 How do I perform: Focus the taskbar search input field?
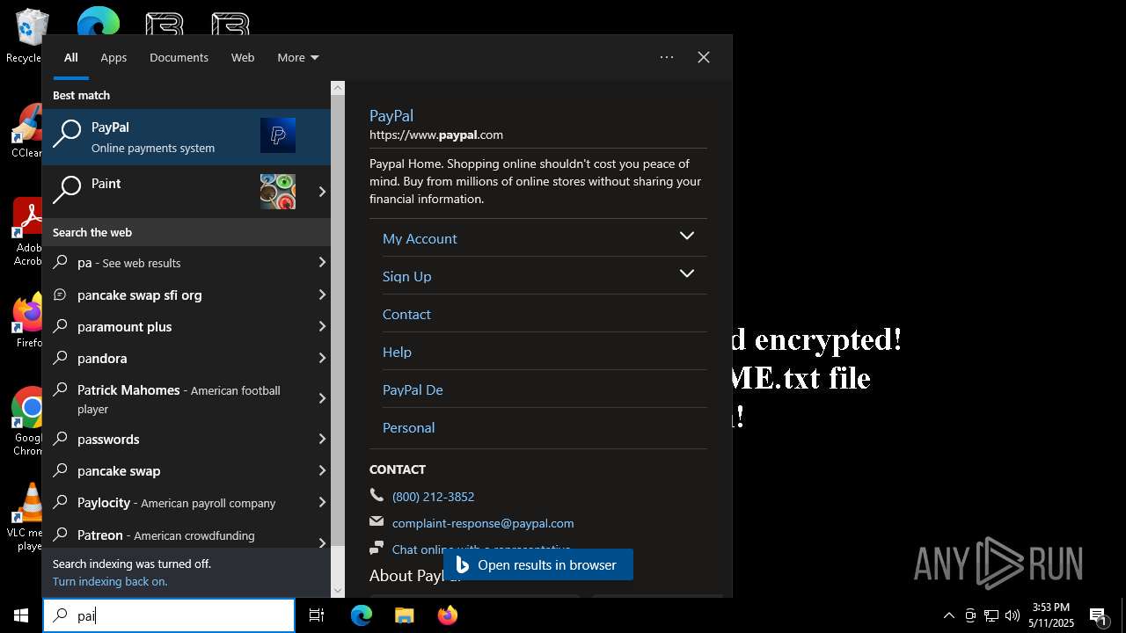point(169,615)
